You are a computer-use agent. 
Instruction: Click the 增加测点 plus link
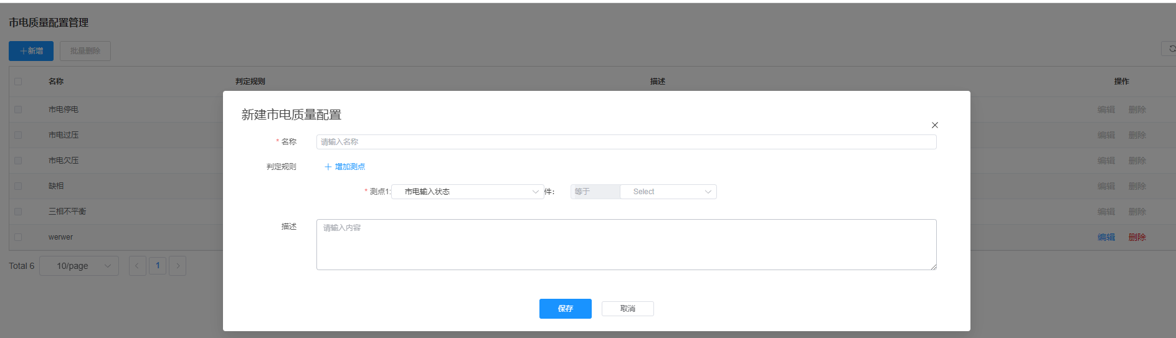344,167
